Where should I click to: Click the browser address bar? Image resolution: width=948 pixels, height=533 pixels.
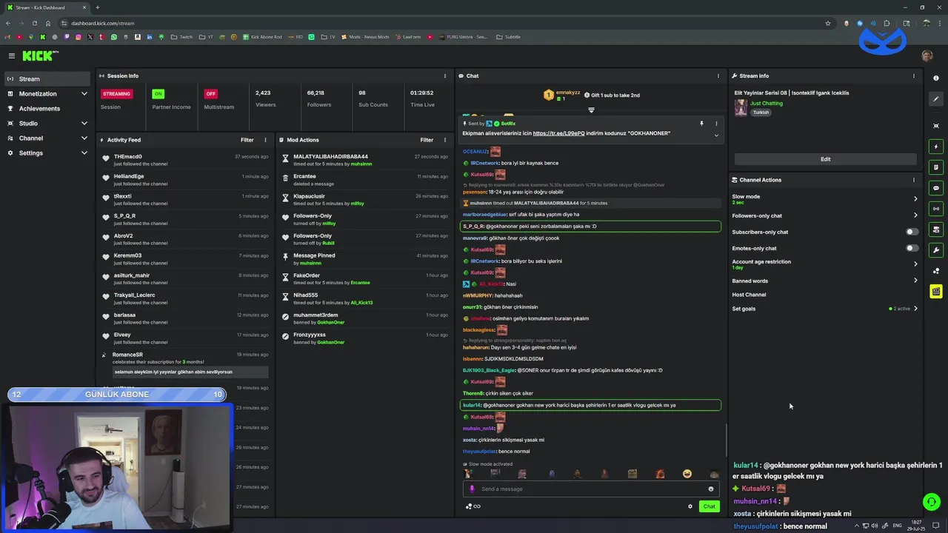pos(444,23)
